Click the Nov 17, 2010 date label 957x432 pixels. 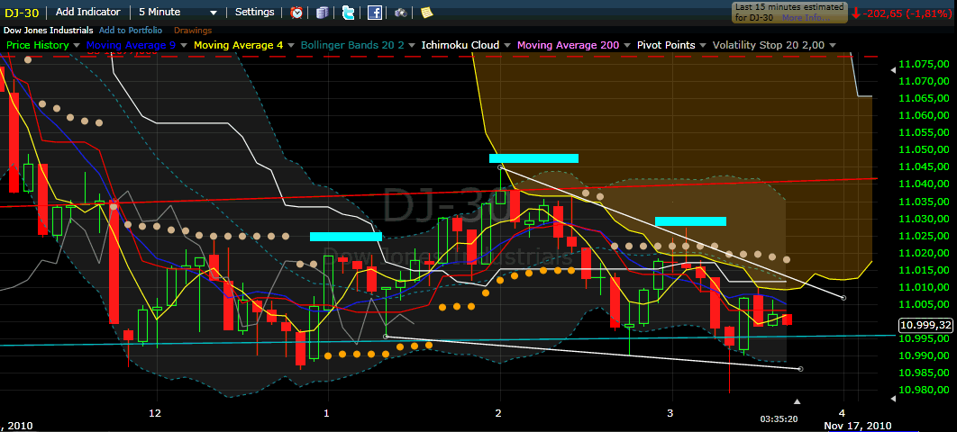(858, 426)
